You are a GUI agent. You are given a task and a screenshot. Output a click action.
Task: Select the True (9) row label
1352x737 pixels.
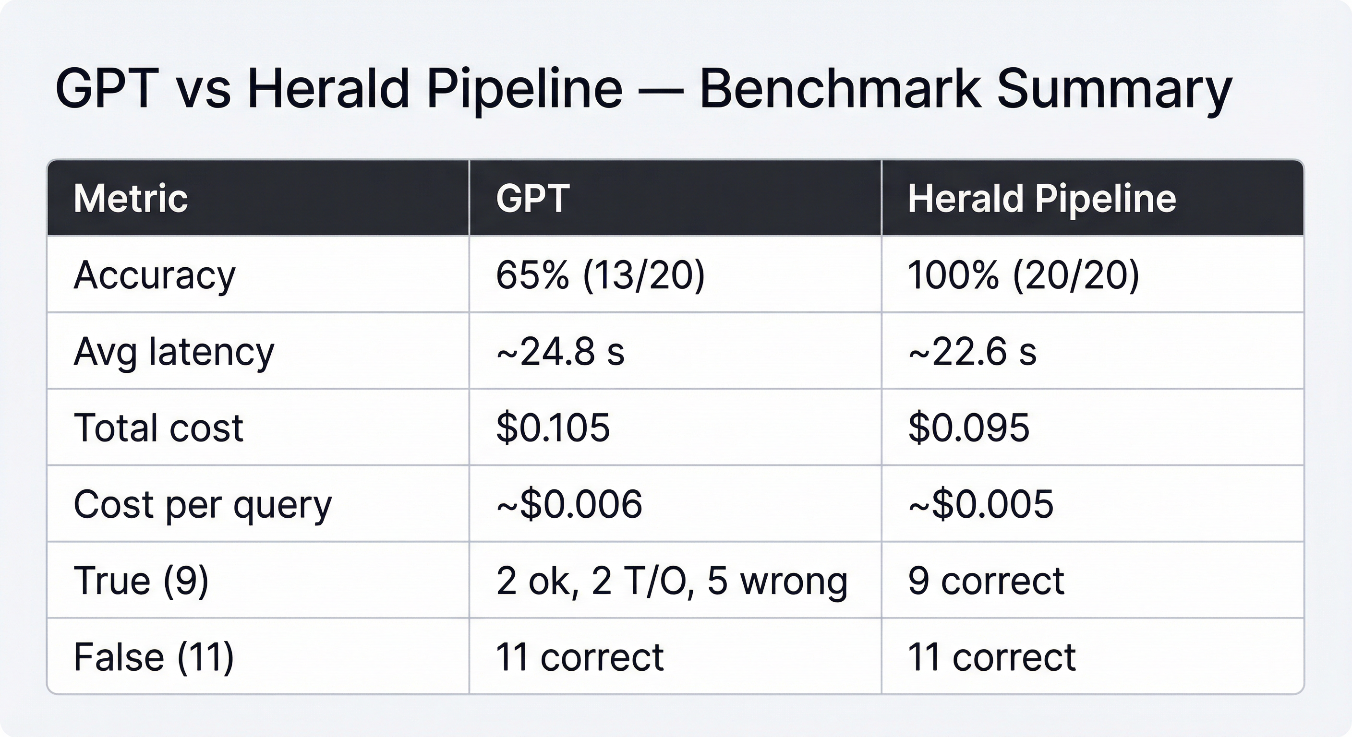(x=141, y=581)
